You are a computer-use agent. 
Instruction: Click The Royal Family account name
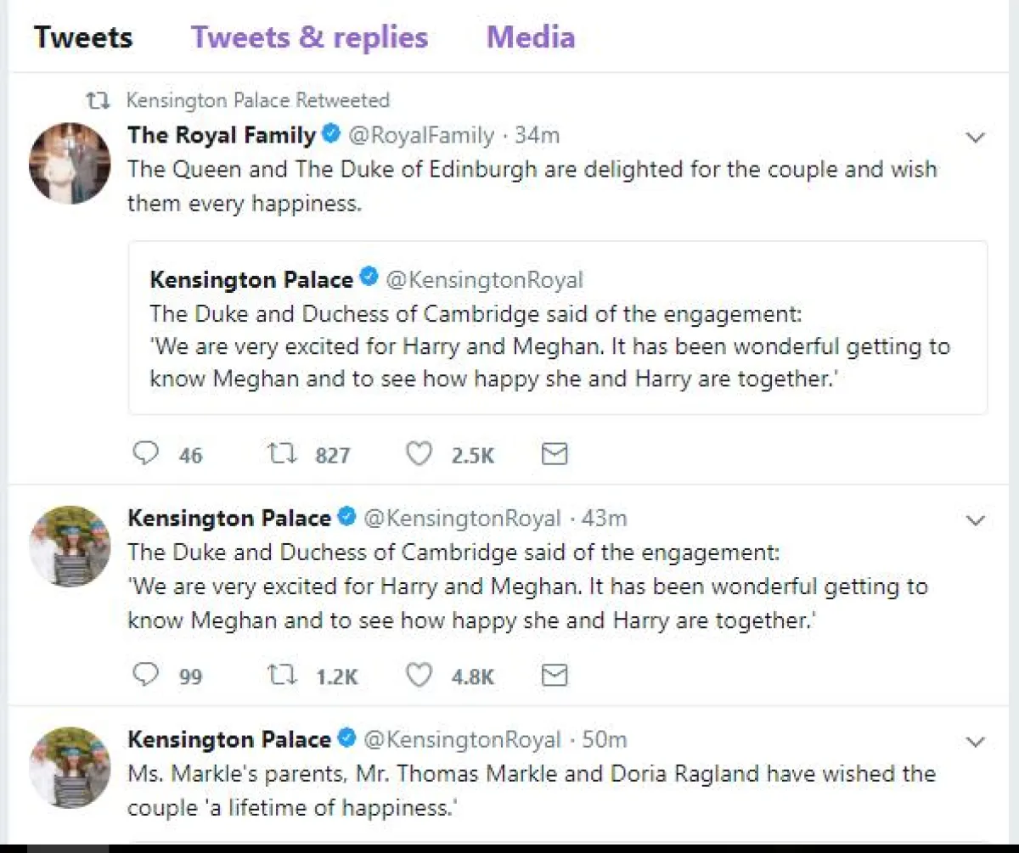click(x=221, y=135)
